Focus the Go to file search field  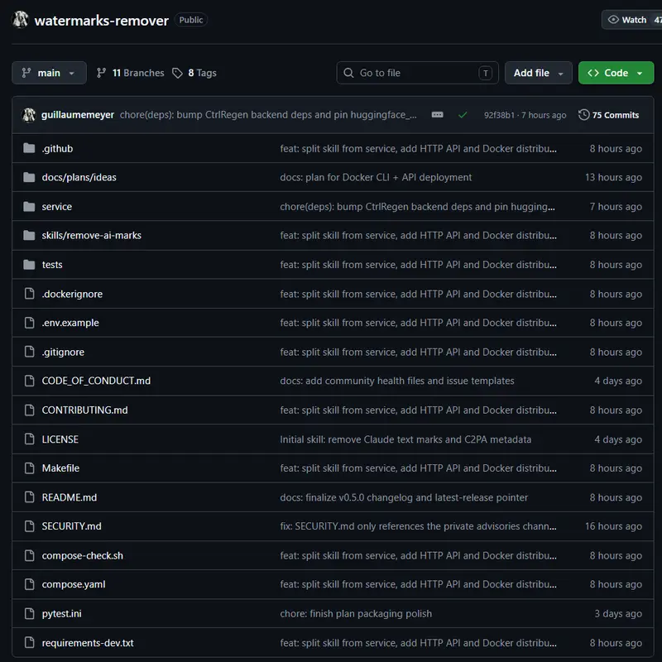pyautogui.click(x=417, y=73)
